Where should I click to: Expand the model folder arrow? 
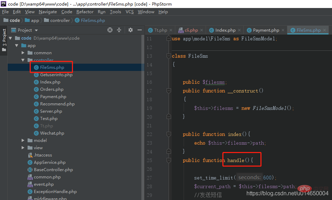[23, 140]
